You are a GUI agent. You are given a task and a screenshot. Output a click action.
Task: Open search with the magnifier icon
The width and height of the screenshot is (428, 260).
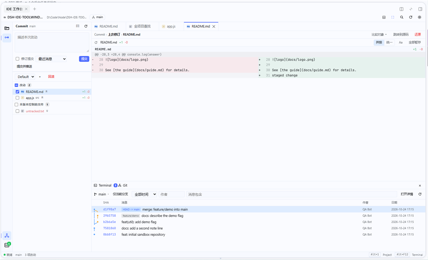(402, 17)
